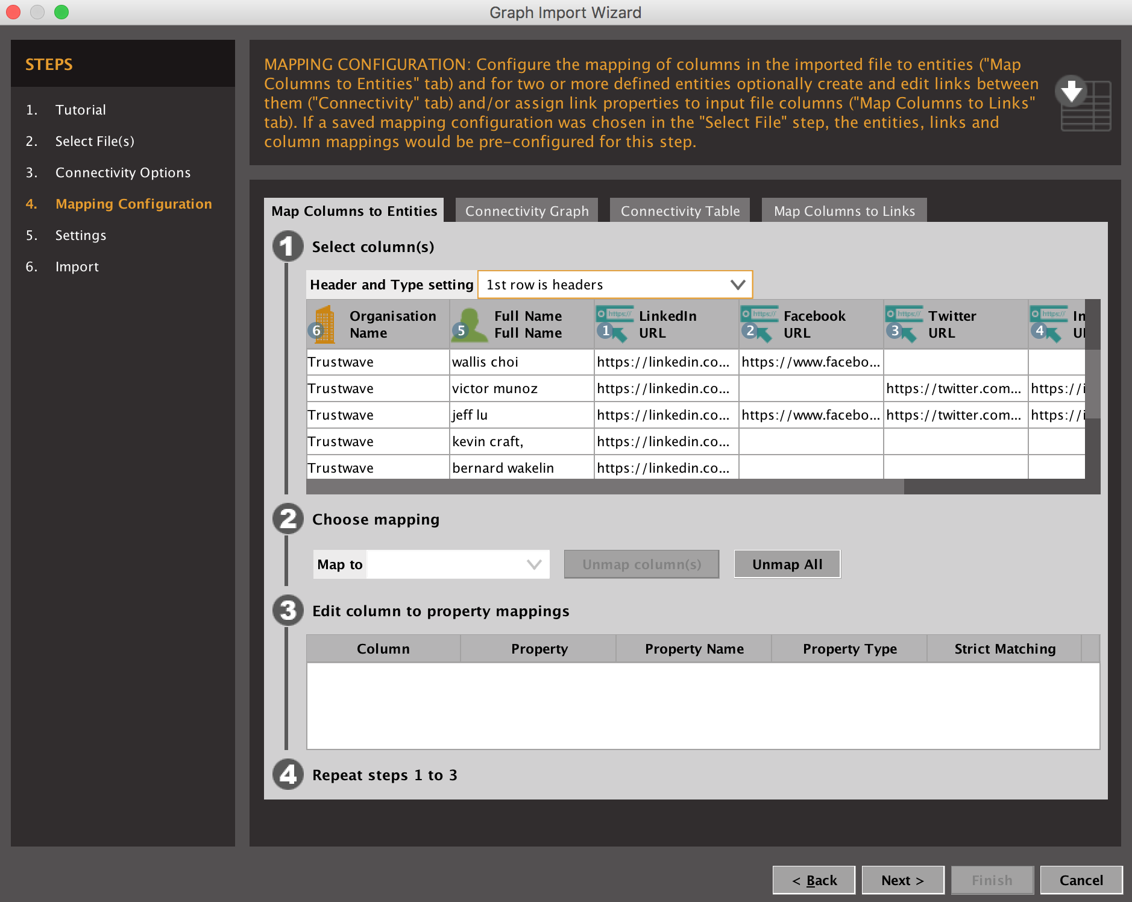This screenshot has width=1132, height=902.
Task: Click the Next button
Action: [x=902, y=880]
